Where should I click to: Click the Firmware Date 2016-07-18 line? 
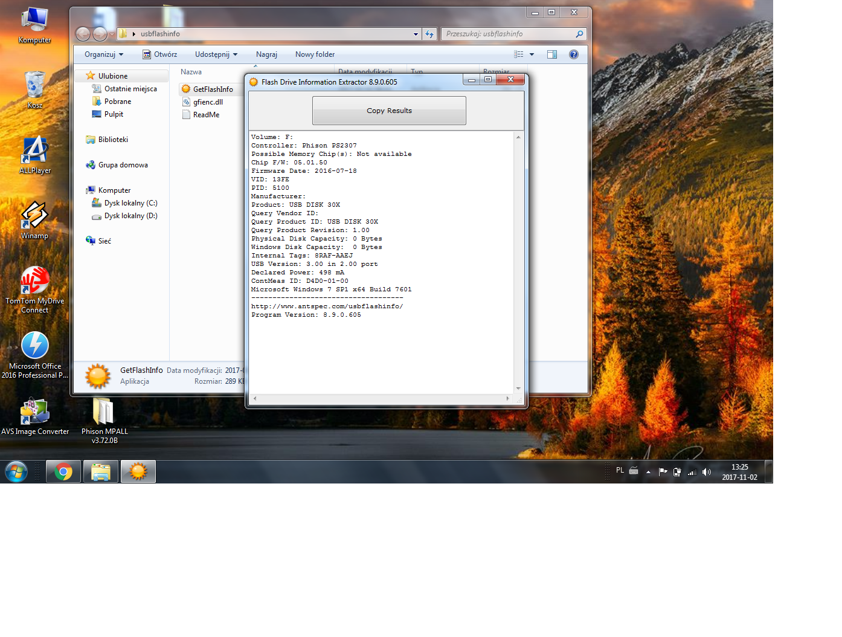point(304,171)
